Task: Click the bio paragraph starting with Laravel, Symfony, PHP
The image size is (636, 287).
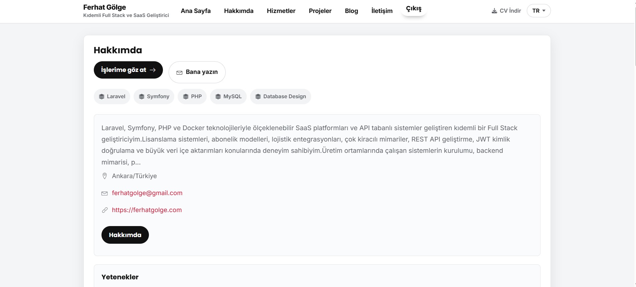Action: (x=310, y=145)
